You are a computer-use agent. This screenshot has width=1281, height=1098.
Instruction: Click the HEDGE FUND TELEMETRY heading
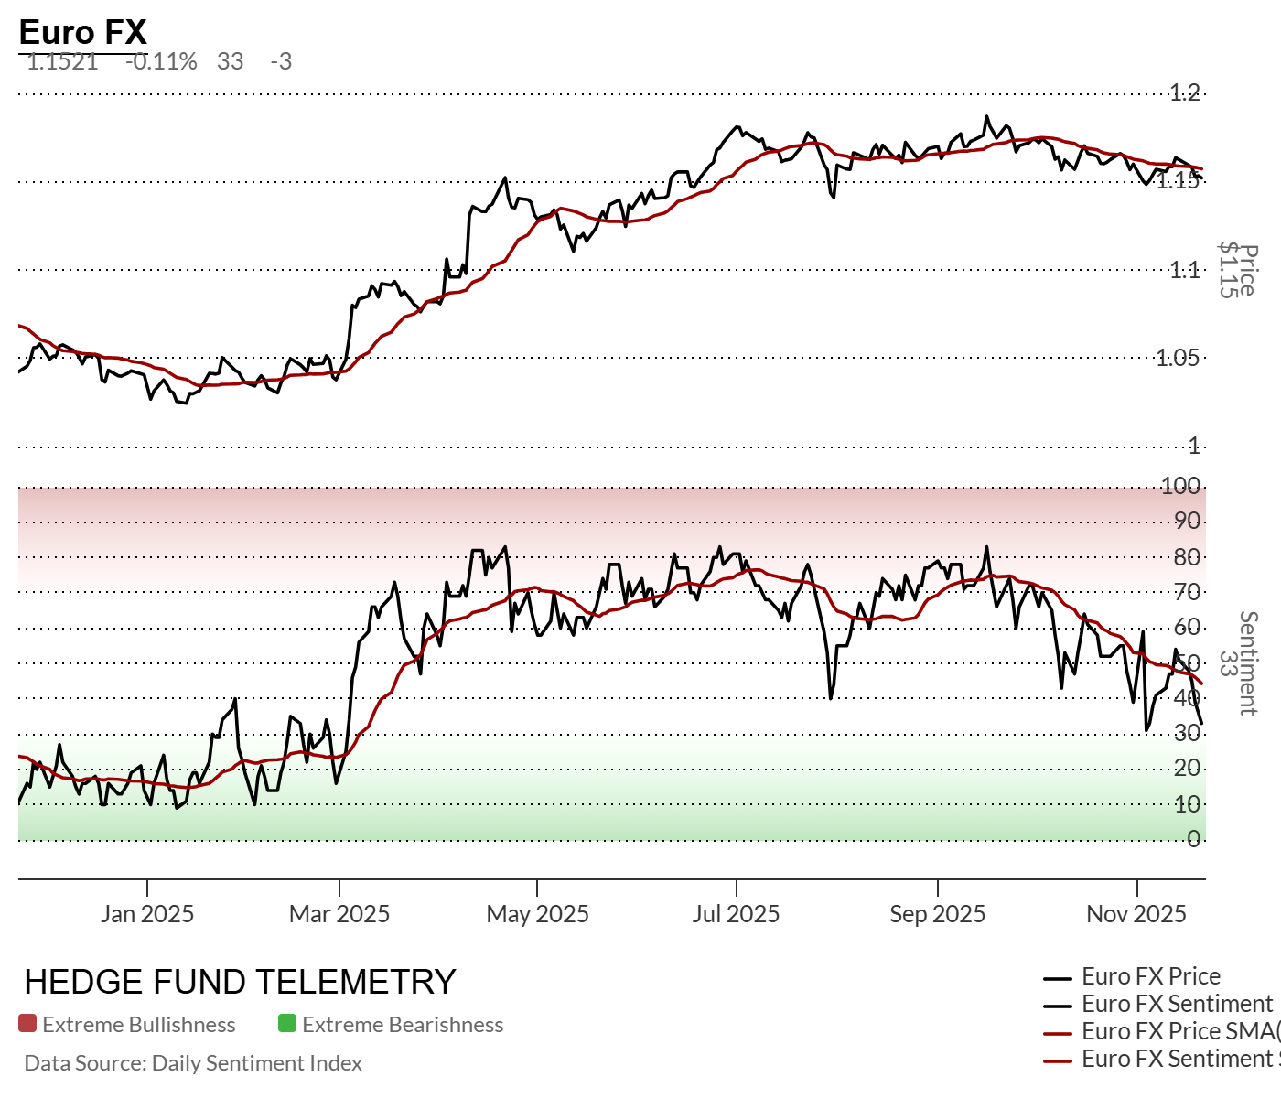(x=240, y=982)
